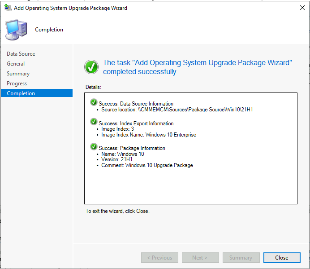
Task: Click the wizard title bar app icon
Action: [8, 8]
